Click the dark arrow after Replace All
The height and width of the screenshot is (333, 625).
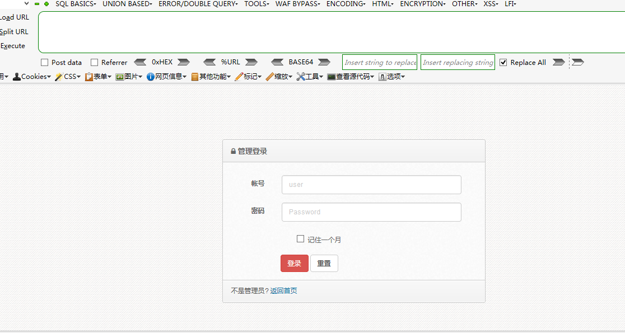(x=558, y=62)
